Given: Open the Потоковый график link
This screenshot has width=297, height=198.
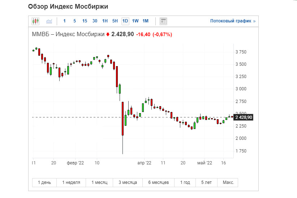Looking at the screenshot, I should 233,21.
